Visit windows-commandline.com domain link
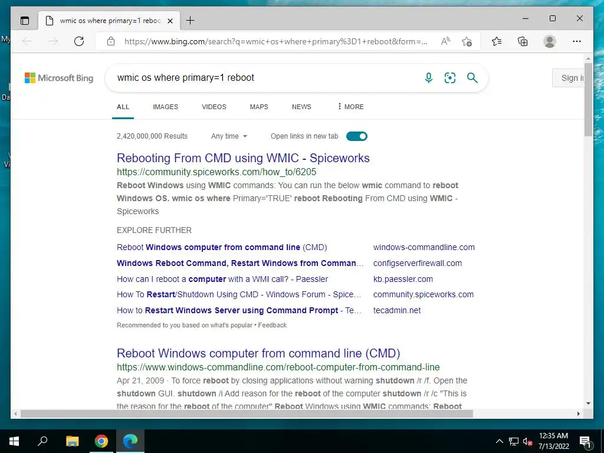 (x=424, y=247)
